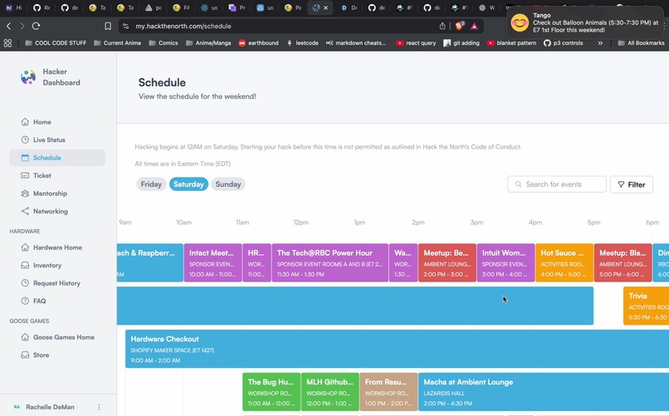Click the Inventory tray icon
This screenshot has width=669, height=416.
coord(25,266)
